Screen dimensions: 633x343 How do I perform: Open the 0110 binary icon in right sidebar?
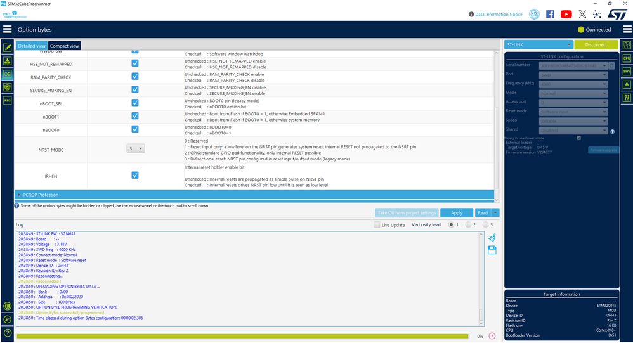click(627, 98)
